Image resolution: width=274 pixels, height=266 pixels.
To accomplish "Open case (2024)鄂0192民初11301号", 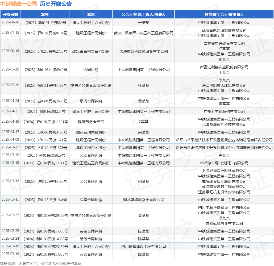I will (x=46, y=122).
